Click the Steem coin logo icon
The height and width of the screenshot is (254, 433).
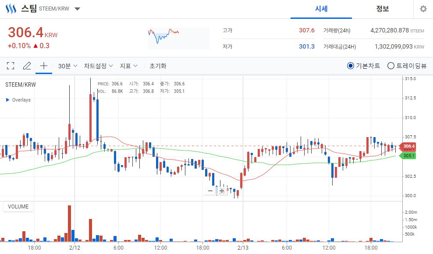click(x=11, y=9)
